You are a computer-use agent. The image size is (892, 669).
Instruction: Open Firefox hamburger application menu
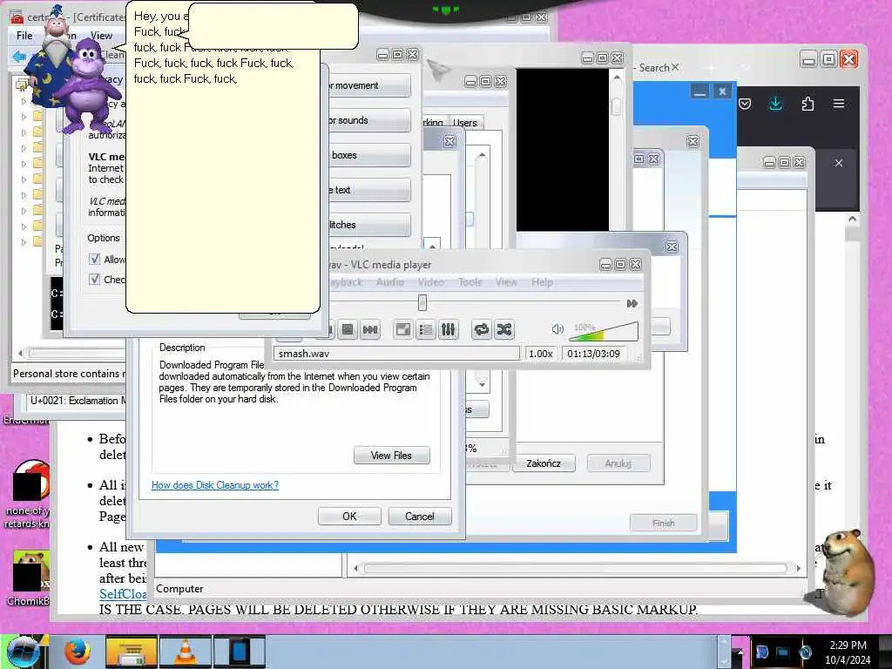pos(839,105)
